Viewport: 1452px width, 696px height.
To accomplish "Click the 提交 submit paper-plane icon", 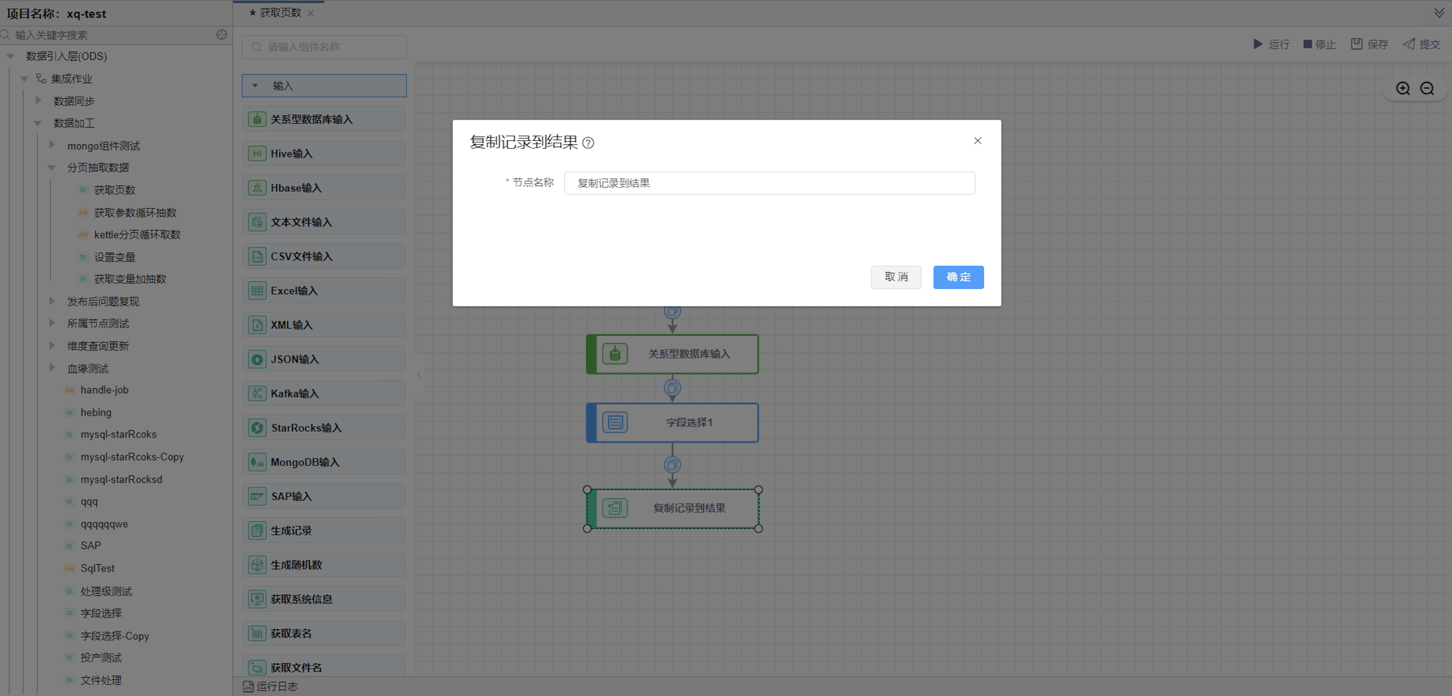I will [x=1408, y=44].
